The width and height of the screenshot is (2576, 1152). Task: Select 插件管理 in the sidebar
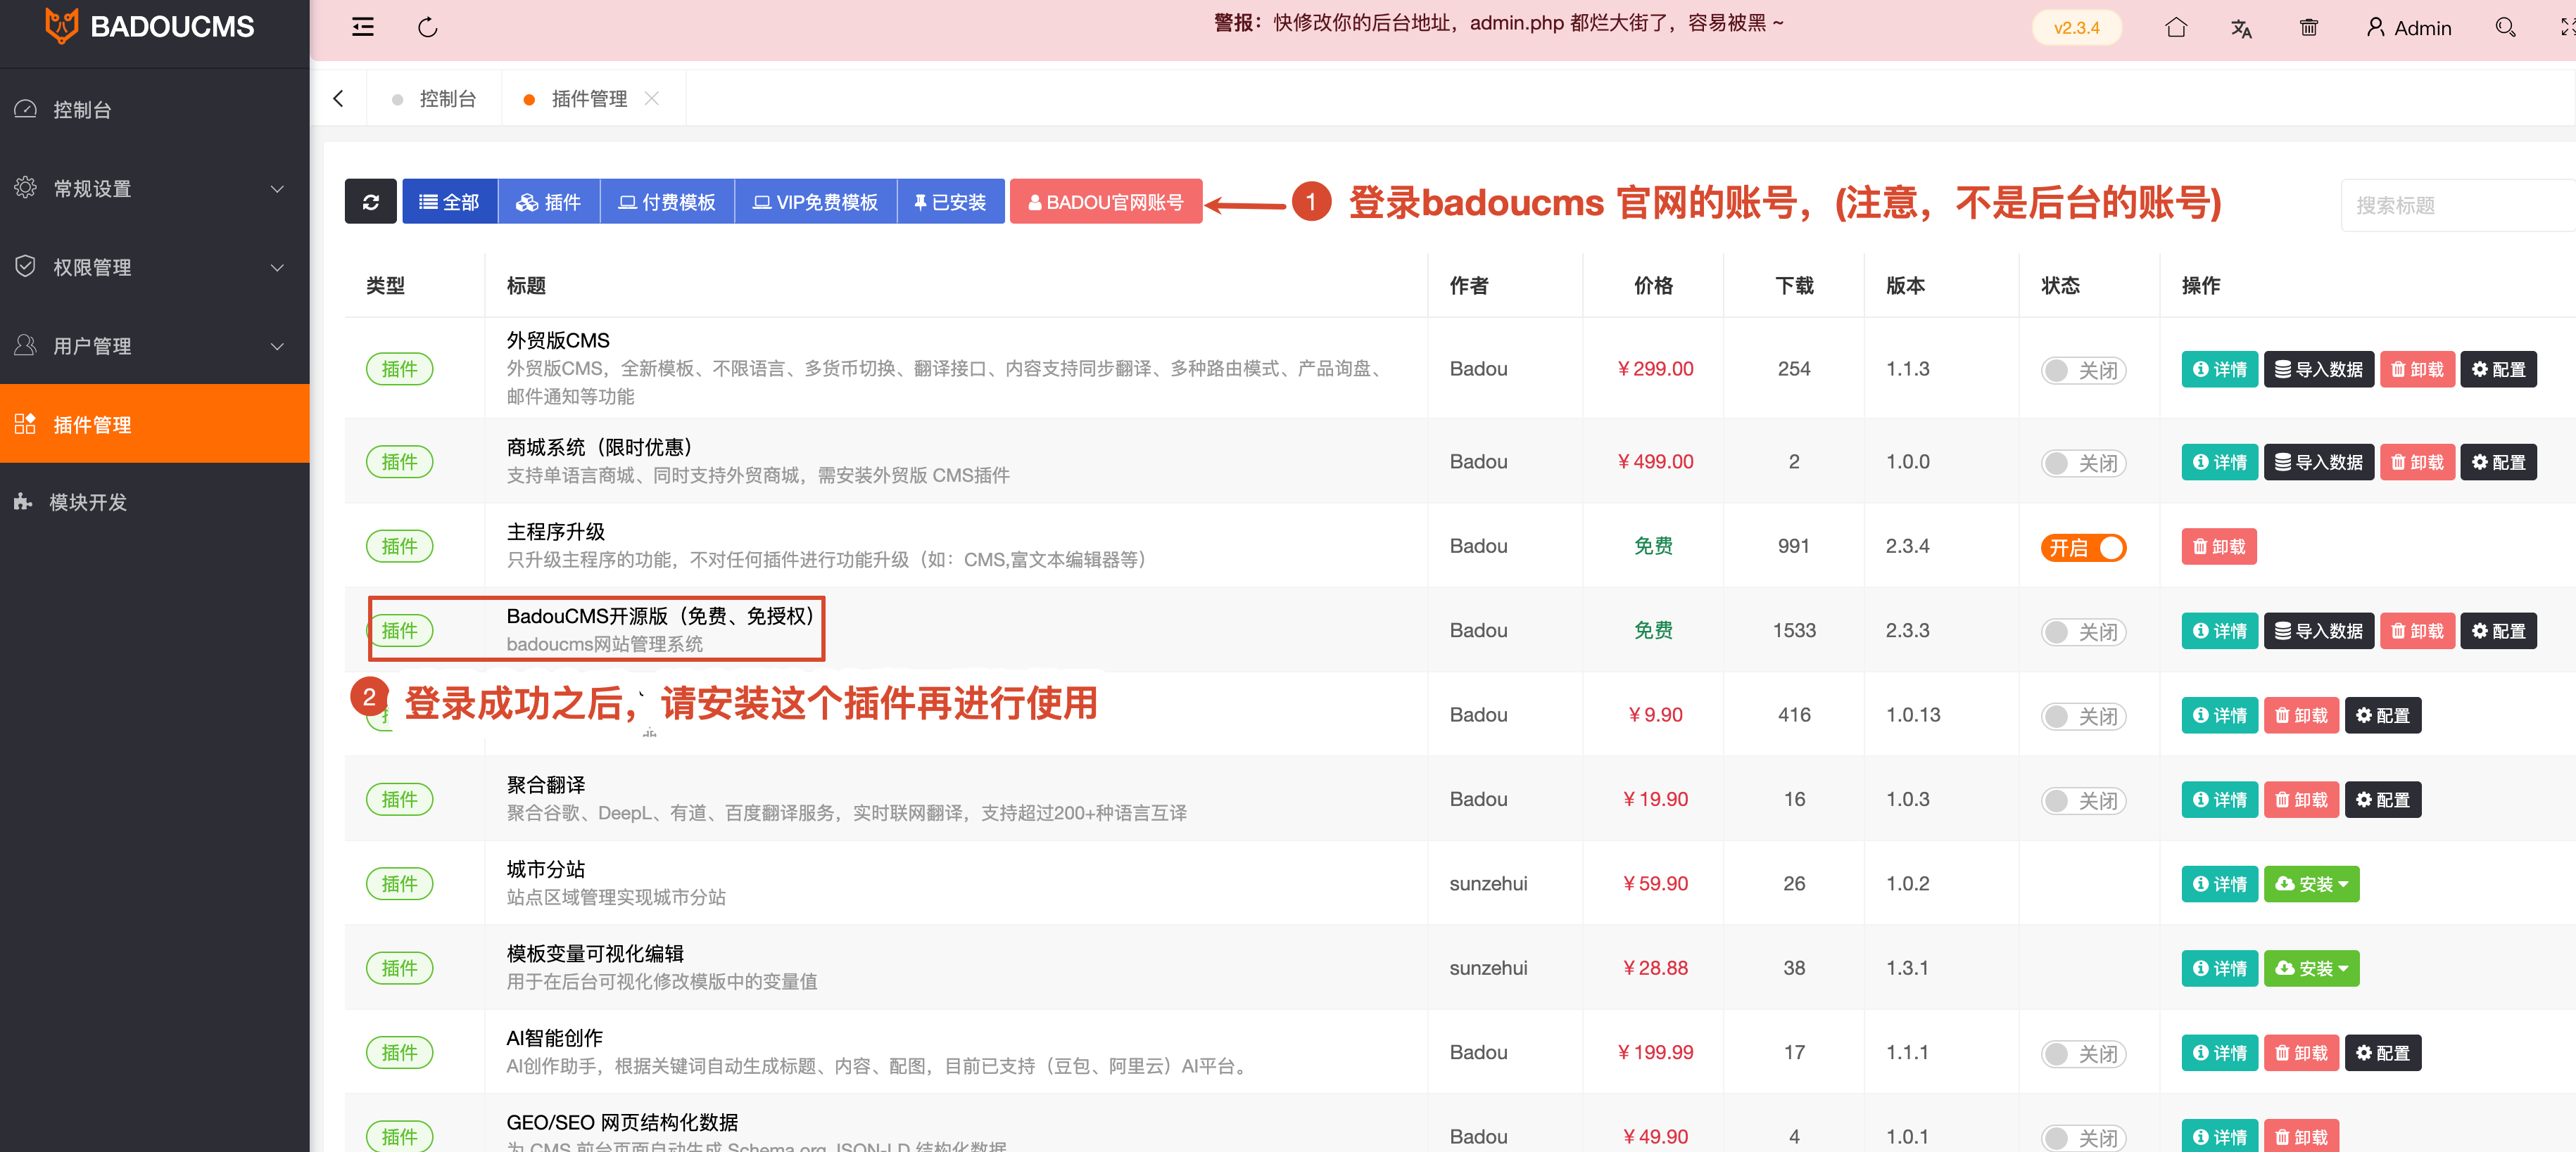click(155, 423)
